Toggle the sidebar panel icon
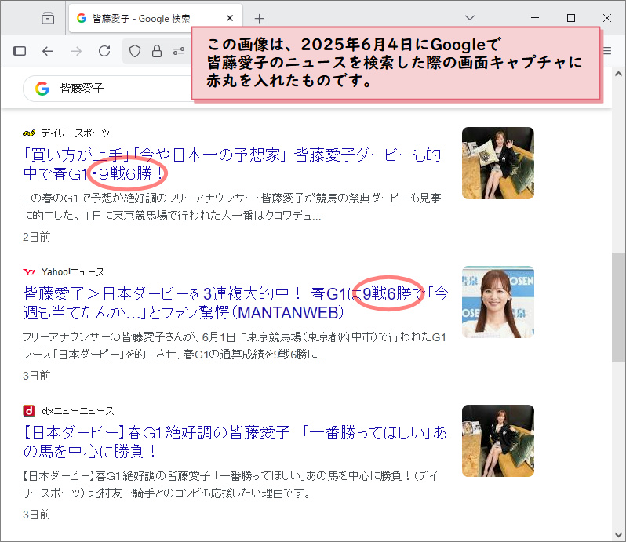 pyautogui.click(x=20, y=51)
